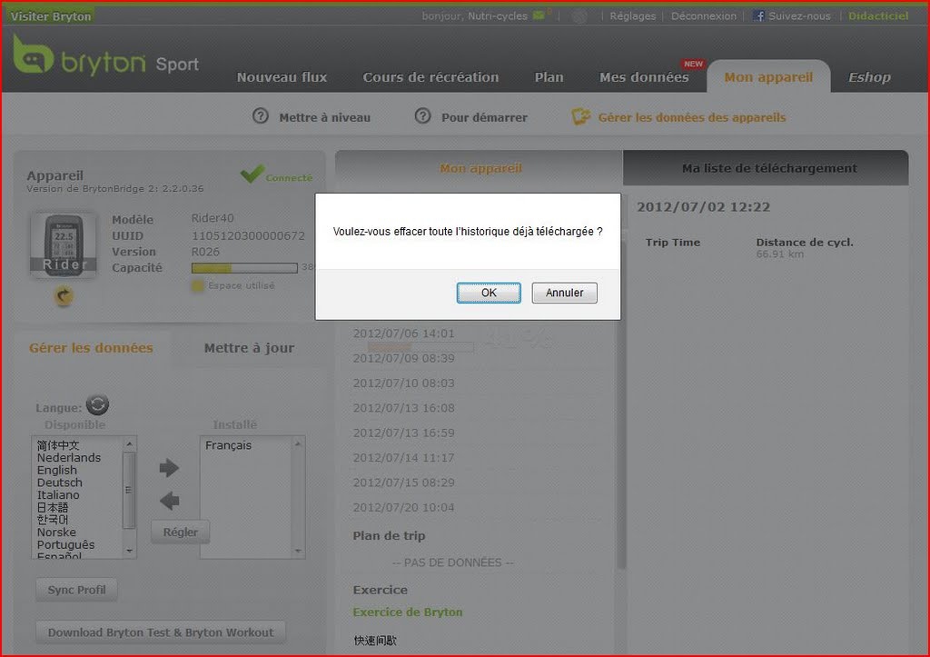Select Deutsch in the Disponible list
This screenshot has width=930, height=657.
coord(60,483)
